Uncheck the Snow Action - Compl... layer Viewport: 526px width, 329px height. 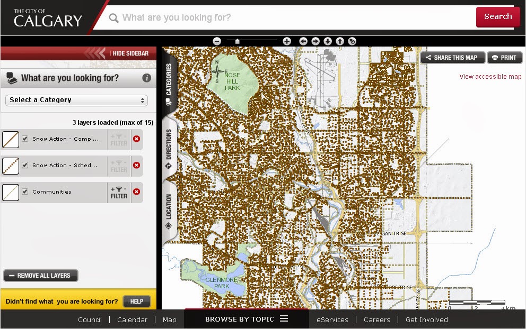coord(25,139)
